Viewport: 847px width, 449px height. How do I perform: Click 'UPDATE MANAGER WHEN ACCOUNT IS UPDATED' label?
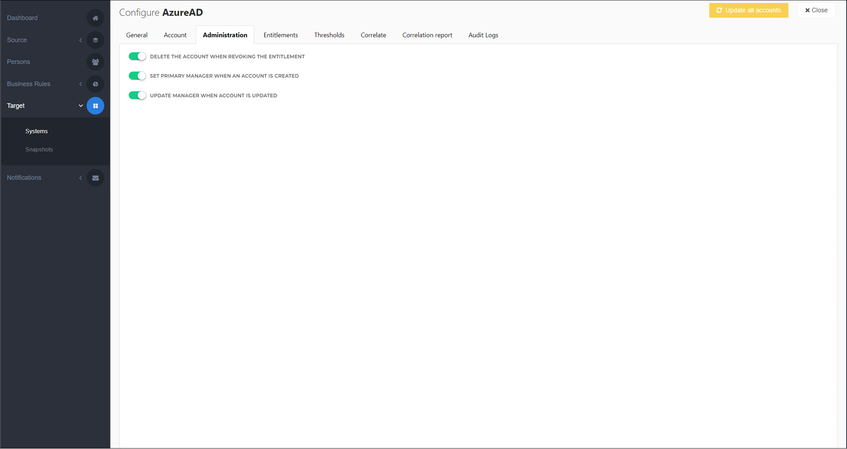coord(214,96)
